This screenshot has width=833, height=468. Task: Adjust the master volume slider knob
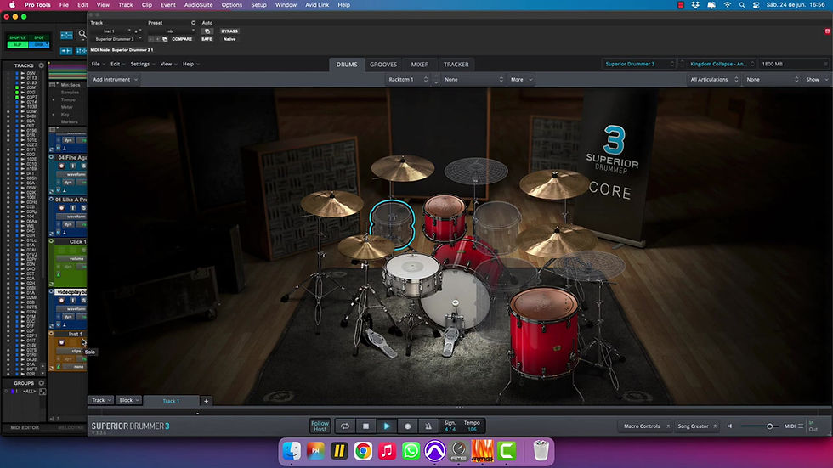(769, 426)
